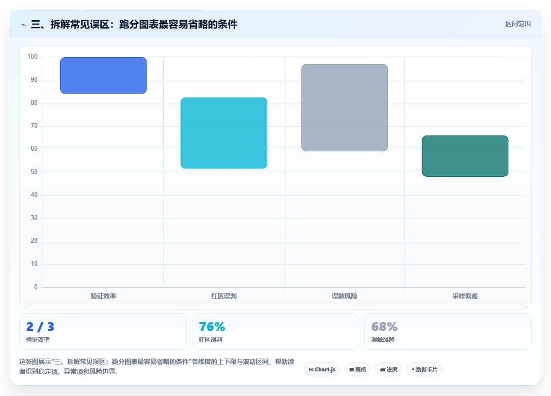
Task: Open the 2 / 3 验证效率 data card
Action: tap(103, 331)
